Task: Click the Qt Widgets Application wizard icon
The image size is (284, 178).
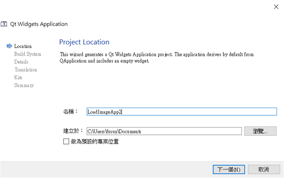Action: (4, 24)
